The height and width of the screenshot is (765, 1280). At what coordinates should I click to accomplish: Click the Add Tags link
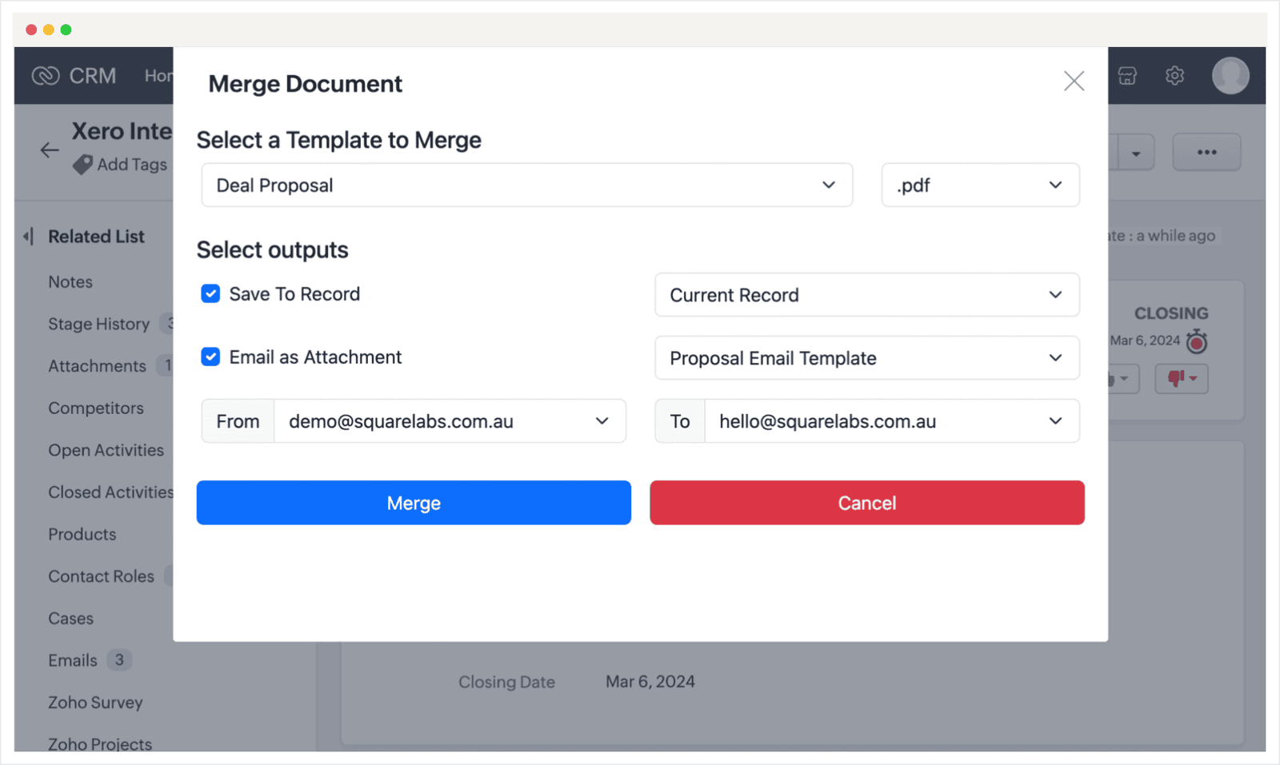(x=132, y=165)
